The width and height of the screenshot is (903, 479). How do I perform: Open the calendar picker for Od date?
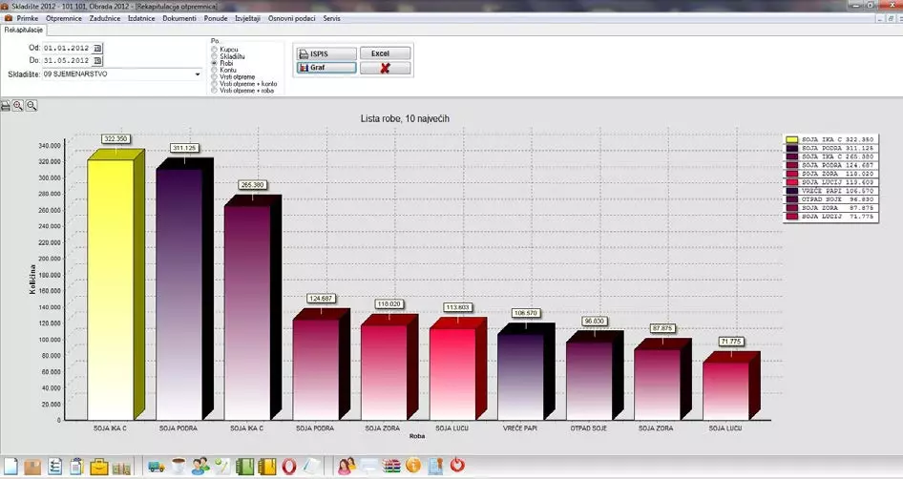click(97, 47)
